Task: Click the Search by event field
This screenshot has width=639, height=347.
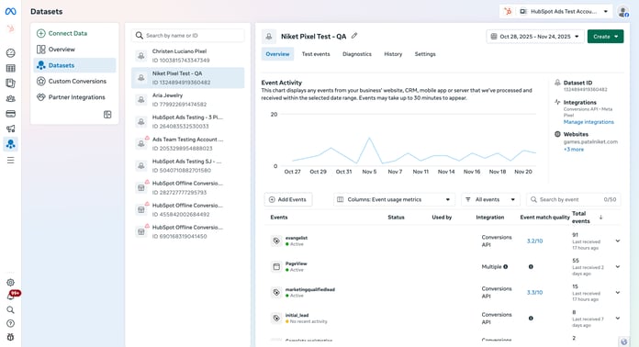Action: point(574,199)
